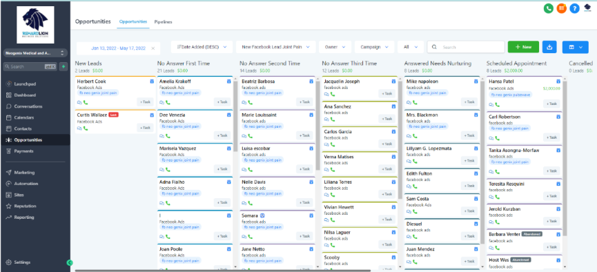Click calendar icon on Edith Fulton card
This screenshot has height=272, width=597.
(x=476, y=174)
